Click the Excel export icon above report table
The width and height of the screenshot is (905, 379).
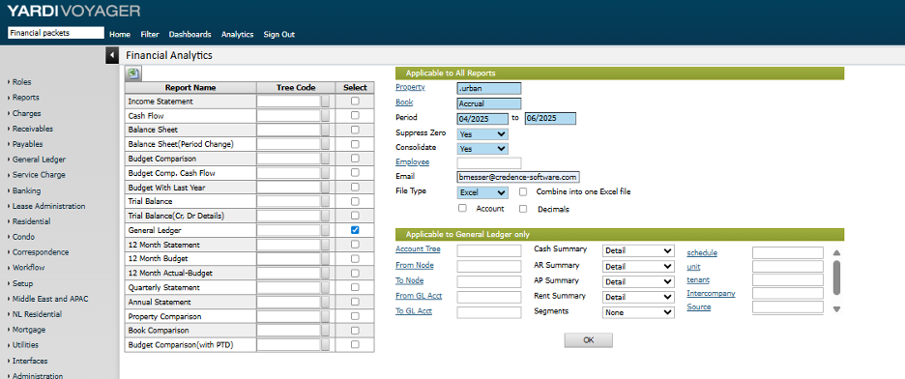point(133,73)
